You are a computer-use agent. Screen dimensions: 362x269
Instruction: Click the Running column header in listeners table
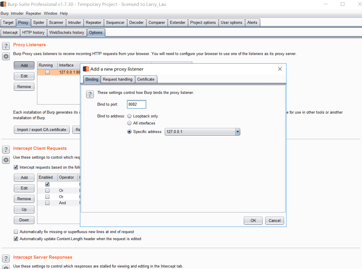pos(47,65)
